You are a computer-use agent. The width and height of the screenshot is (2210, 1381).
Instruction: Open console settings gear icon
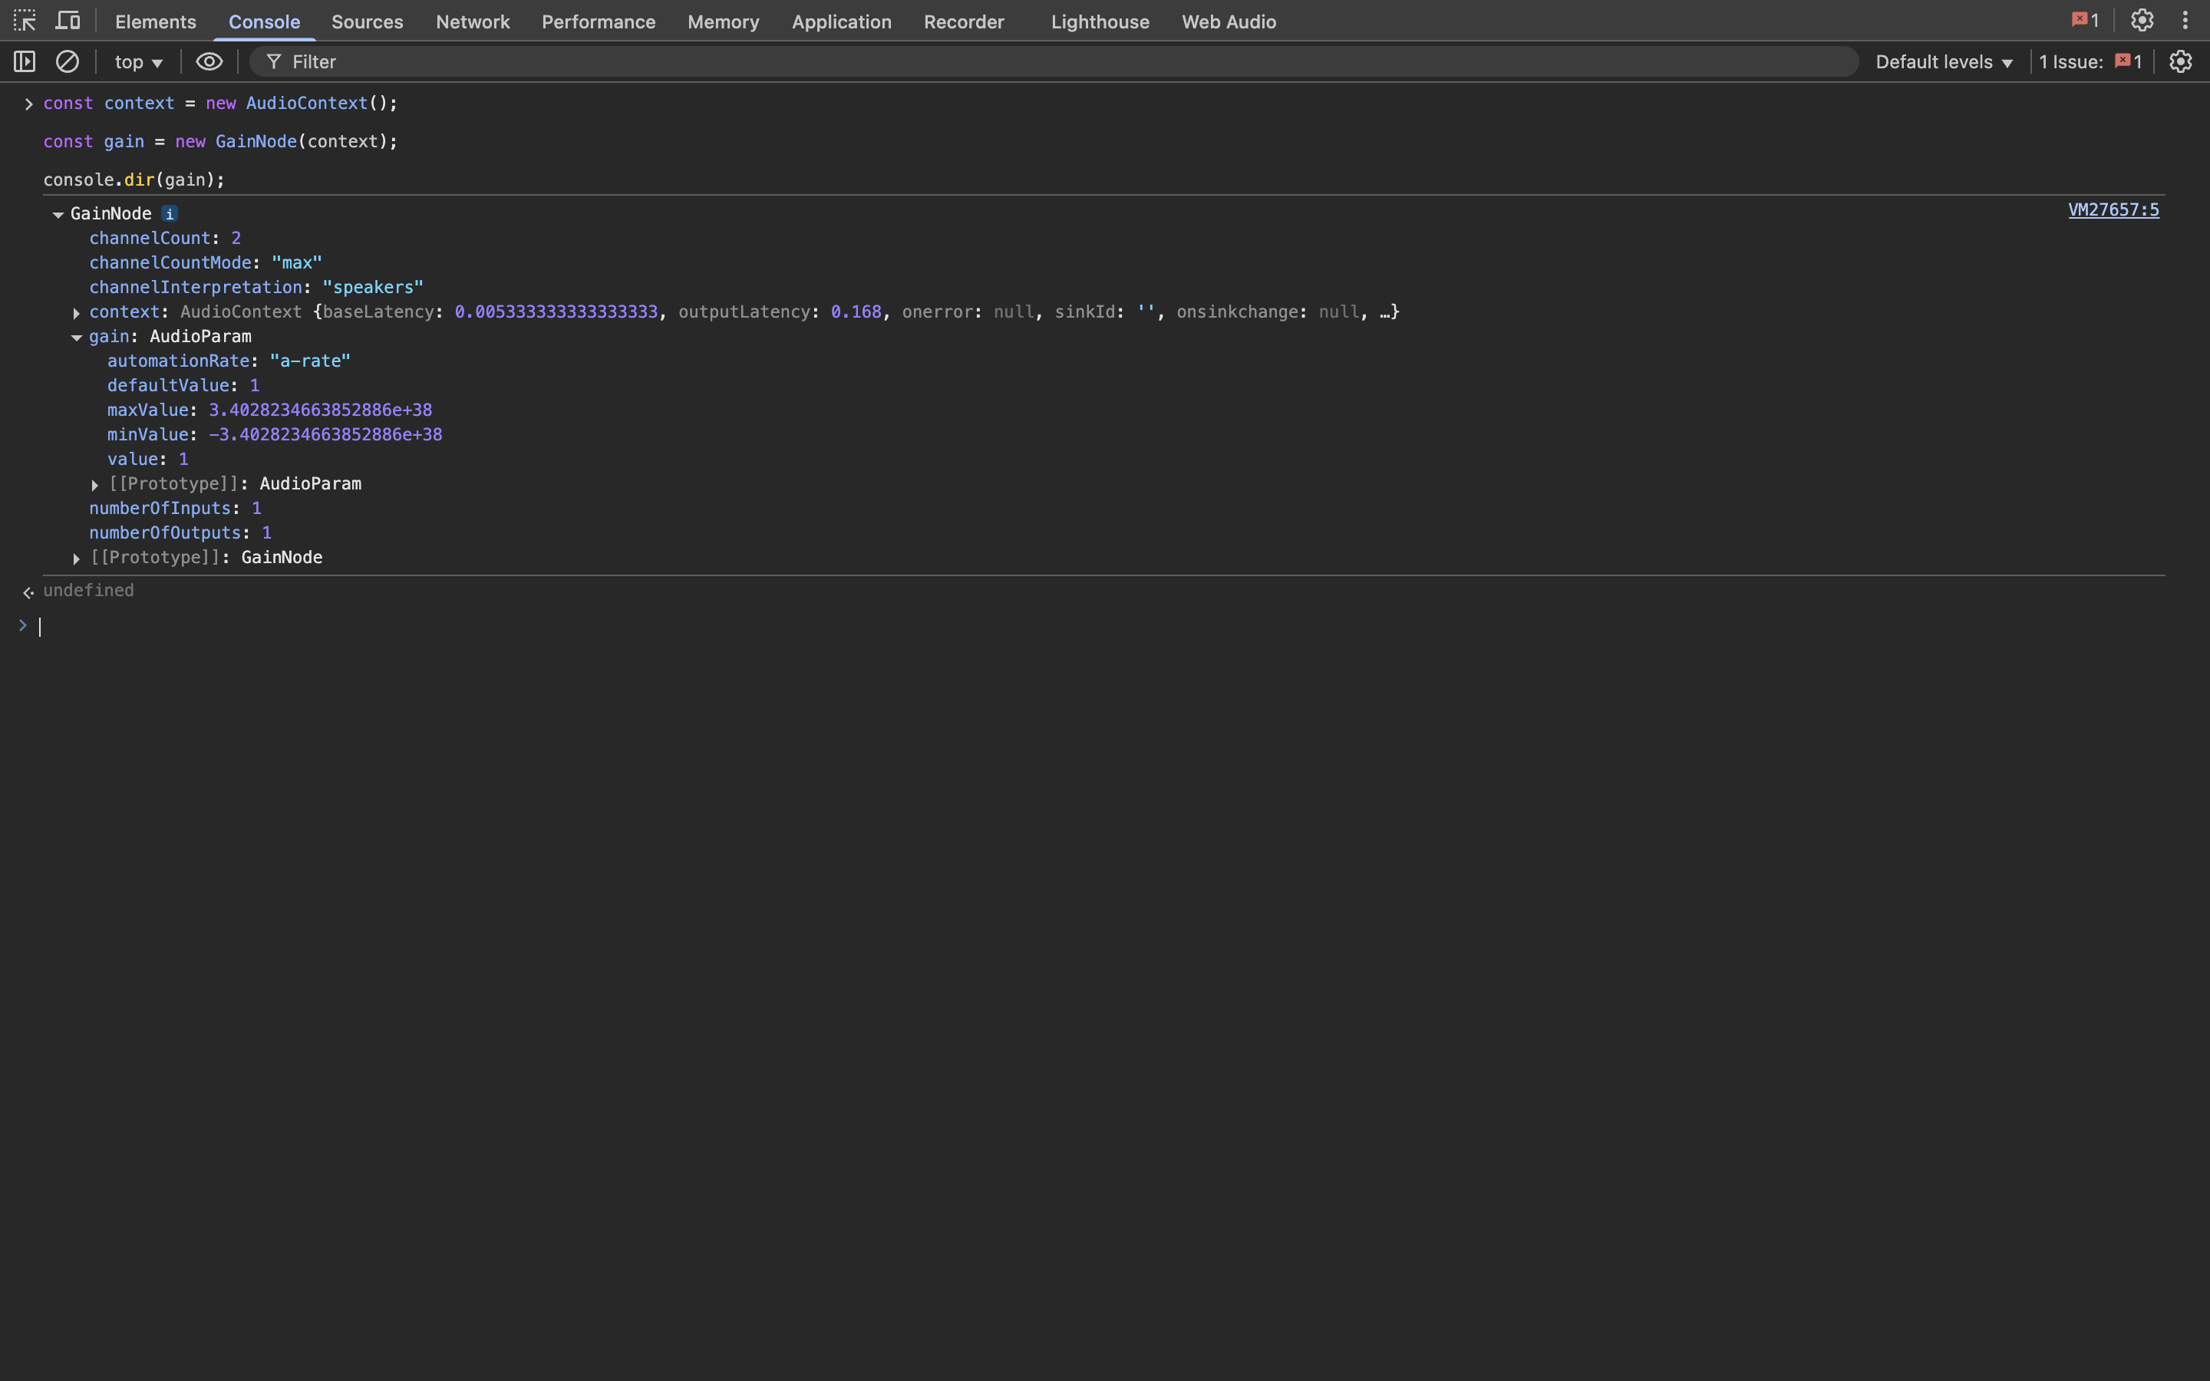tap(2181, 61)
